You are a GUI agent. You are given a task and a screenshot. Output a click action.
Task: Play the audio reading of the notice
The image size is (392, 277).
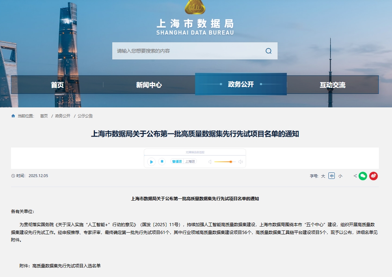[x=151, y=162]
